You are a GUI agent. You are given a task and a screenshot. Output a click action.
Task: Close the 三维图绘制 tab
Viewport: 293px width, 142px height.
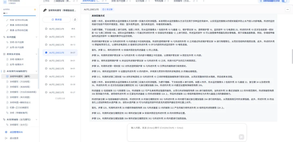[x=77, y=1]
